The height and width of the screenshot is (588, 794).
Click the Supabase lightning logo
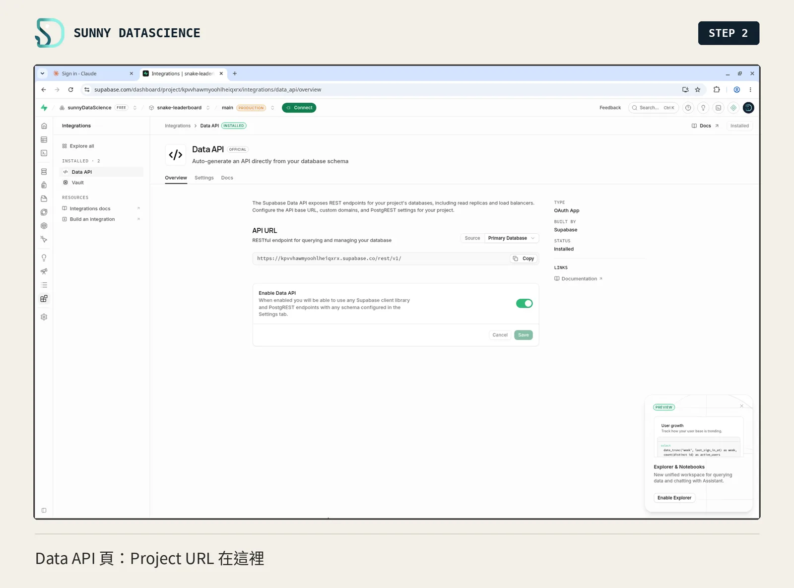(44, 108)
